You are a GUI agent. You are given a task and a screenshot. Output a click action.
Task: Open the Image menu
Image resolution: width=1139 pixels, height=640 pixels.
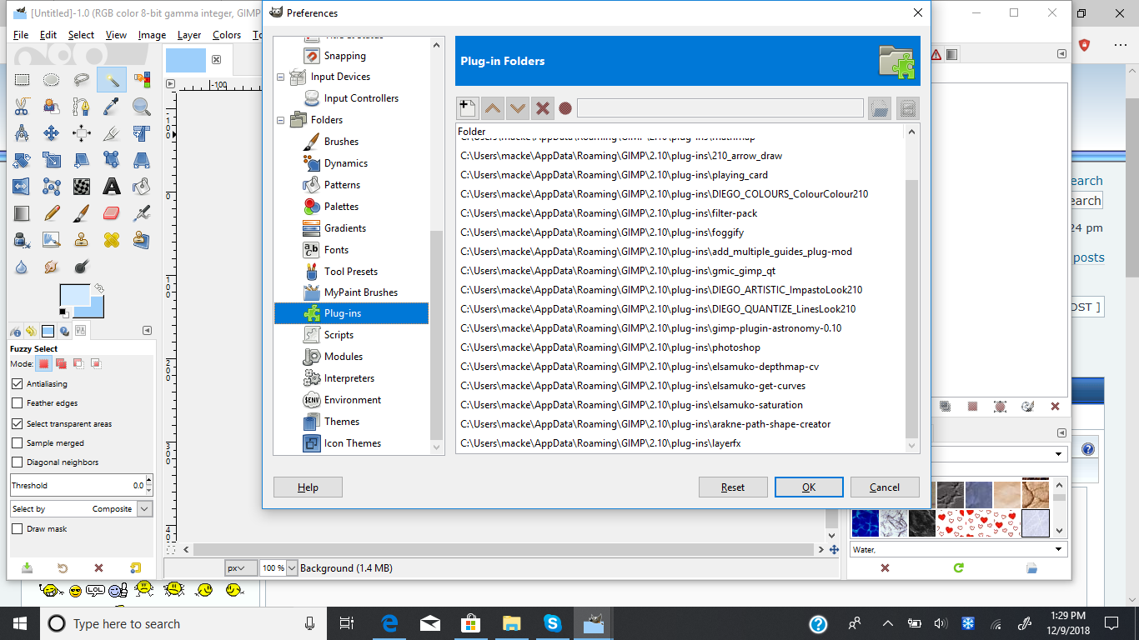click(x=152, y=35)
